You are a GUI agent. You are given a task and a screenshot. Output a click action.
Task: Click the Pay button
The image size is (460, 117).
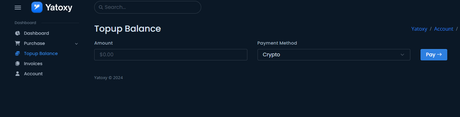tap(434, 55)
